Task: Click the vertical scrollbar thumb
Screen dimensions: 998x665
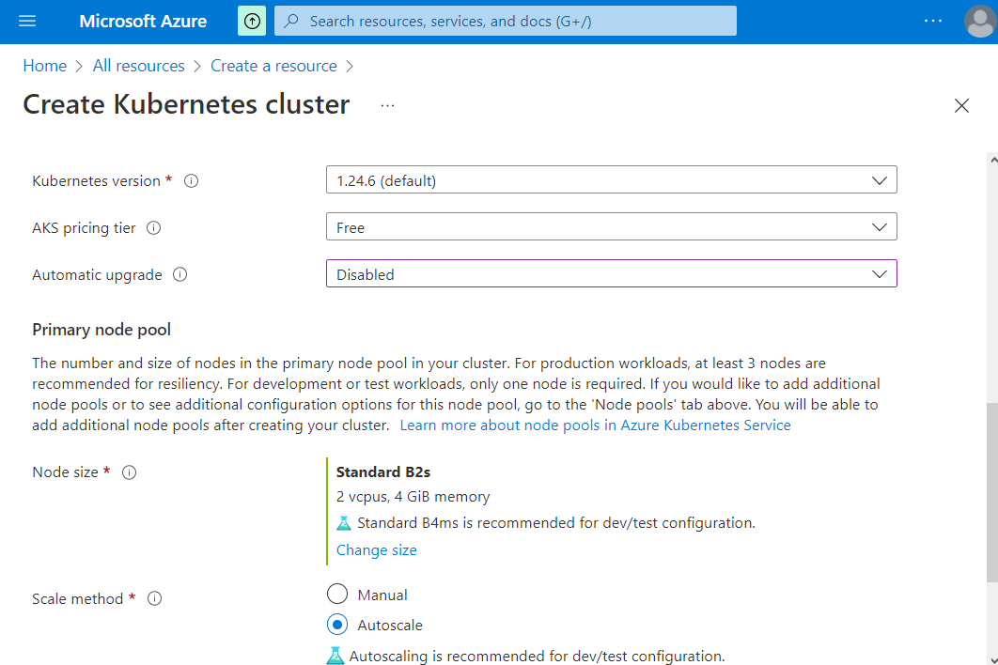Action: coord(992,492)
